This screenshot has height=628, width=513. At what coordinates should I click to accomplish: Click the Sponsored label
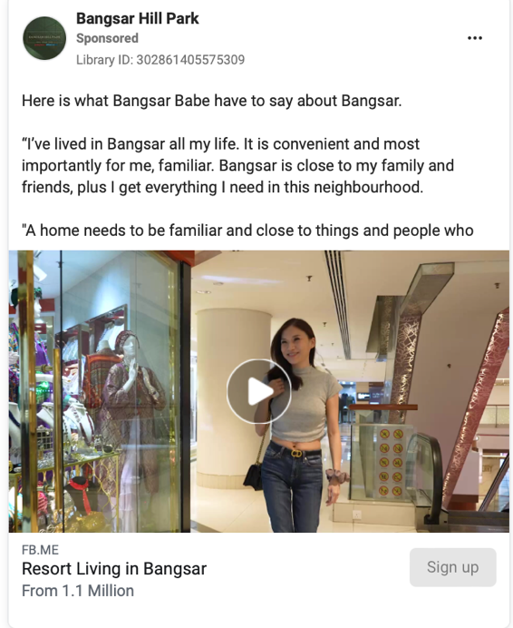click(107, 38)
